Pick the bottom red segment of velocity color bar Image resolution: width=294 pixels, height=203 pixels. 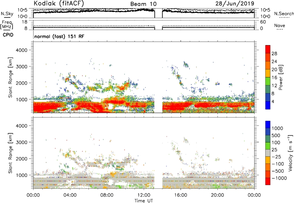[268, 181]
